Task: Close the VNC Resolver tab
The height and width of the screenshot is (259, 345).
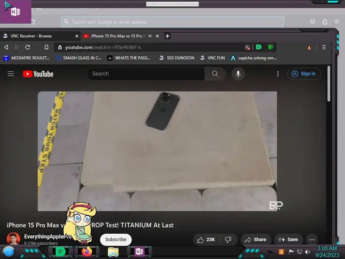Action: (76, 36)
